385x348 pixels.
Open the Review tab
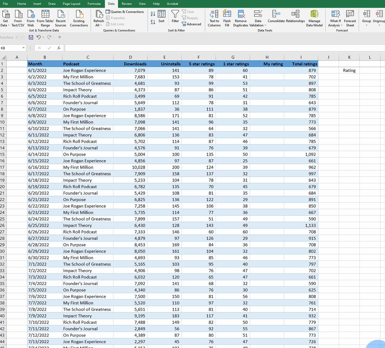click(127, 4)
